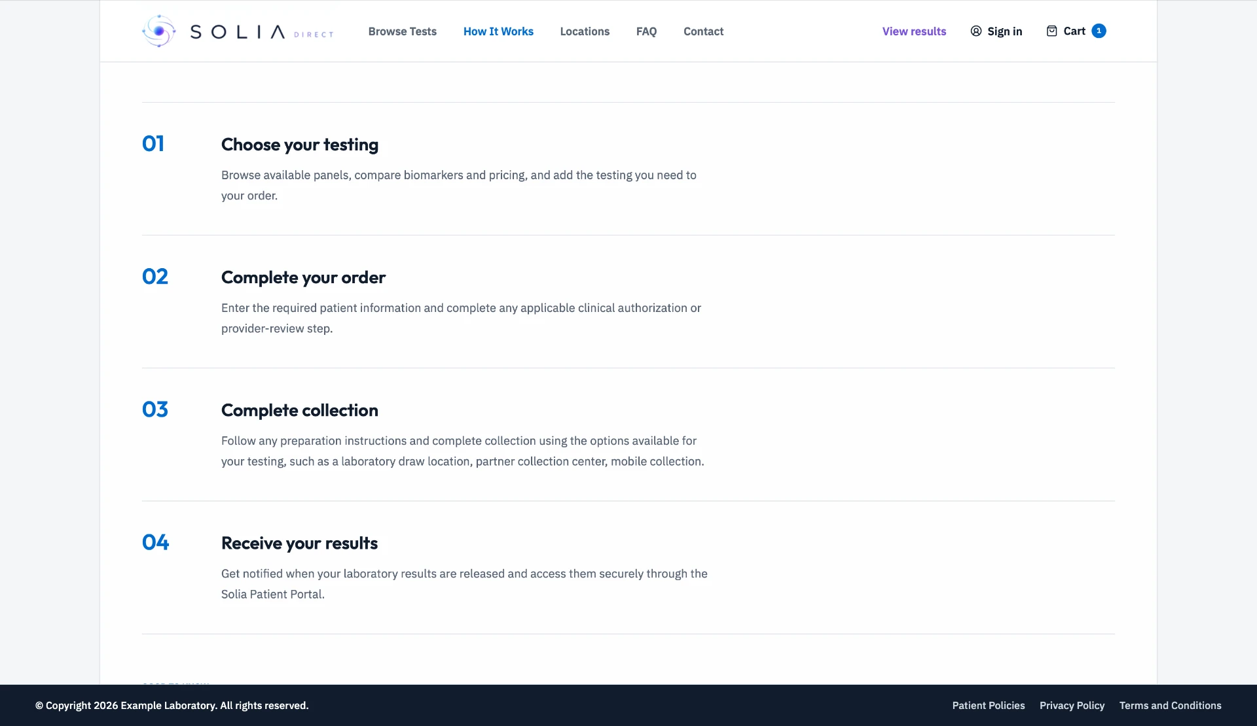Viewport: 1257px width, 726px height.
Task: Click the 03 step number
Action: click(155, 409)
